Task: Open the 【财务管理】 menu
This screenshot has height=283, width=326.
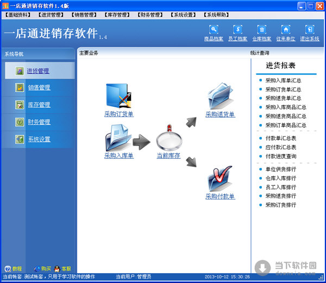Action: [x=150, y=15]
